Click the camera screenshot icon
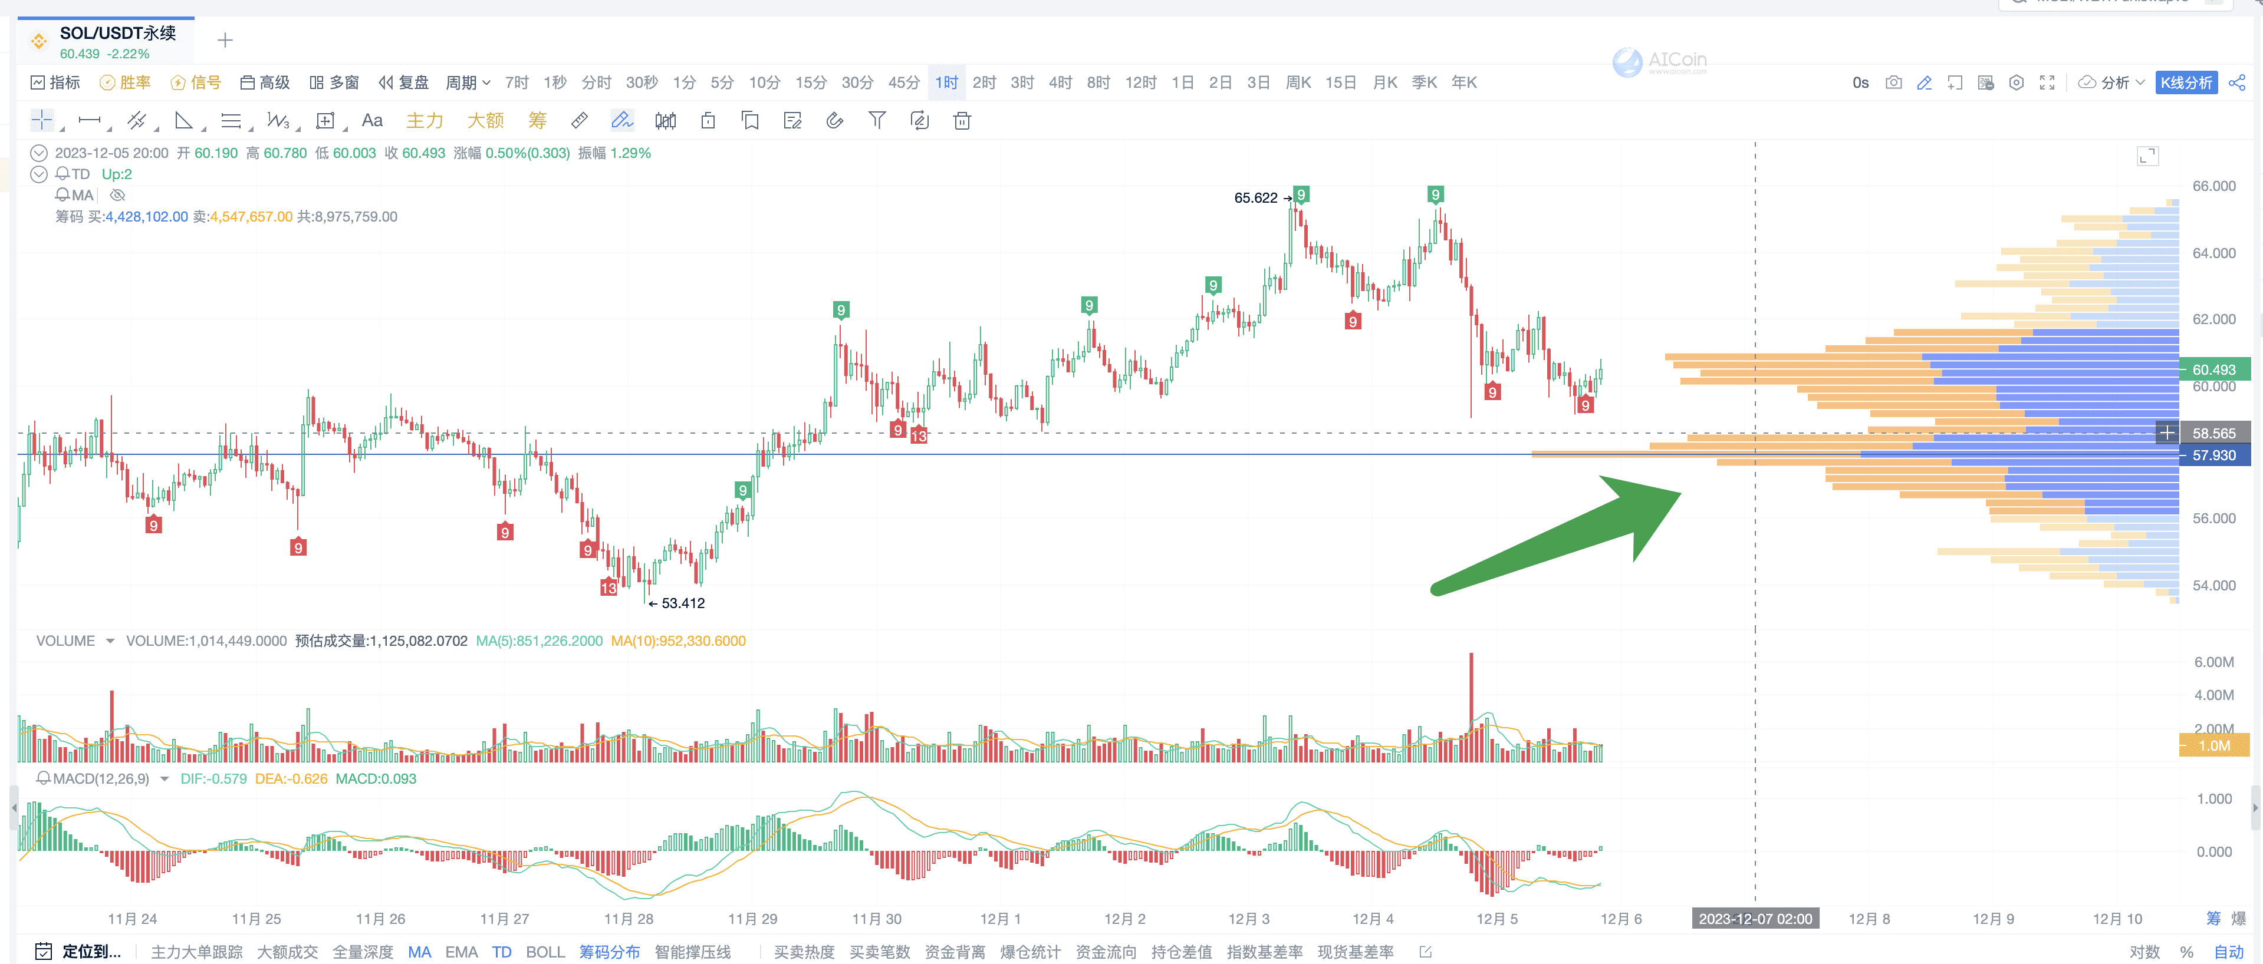Image resolution: width=2263 pixels, height=964 pixels. (1893, 82)
